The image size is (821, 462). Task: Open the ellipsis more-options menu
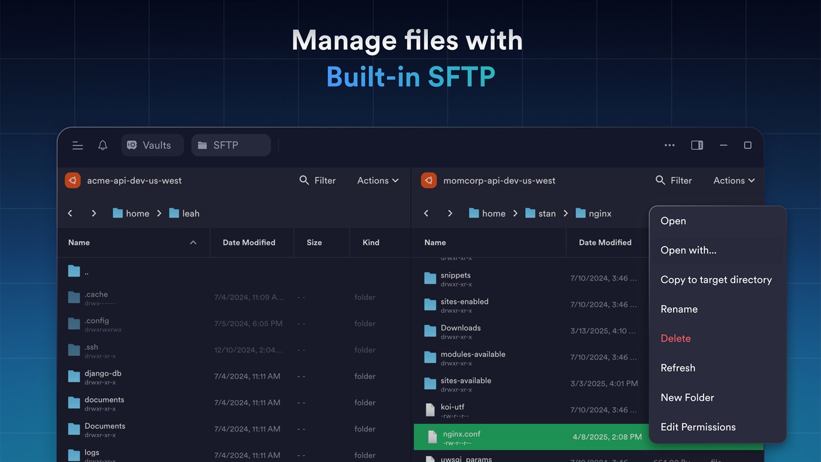coord(669,145)
